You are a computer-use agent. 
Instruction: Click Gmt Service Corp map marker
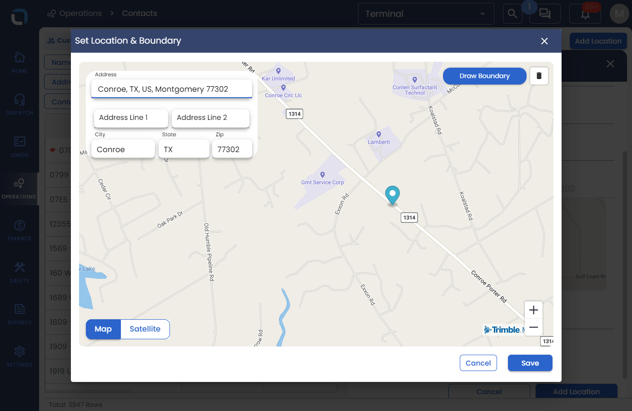click(323, 175)
